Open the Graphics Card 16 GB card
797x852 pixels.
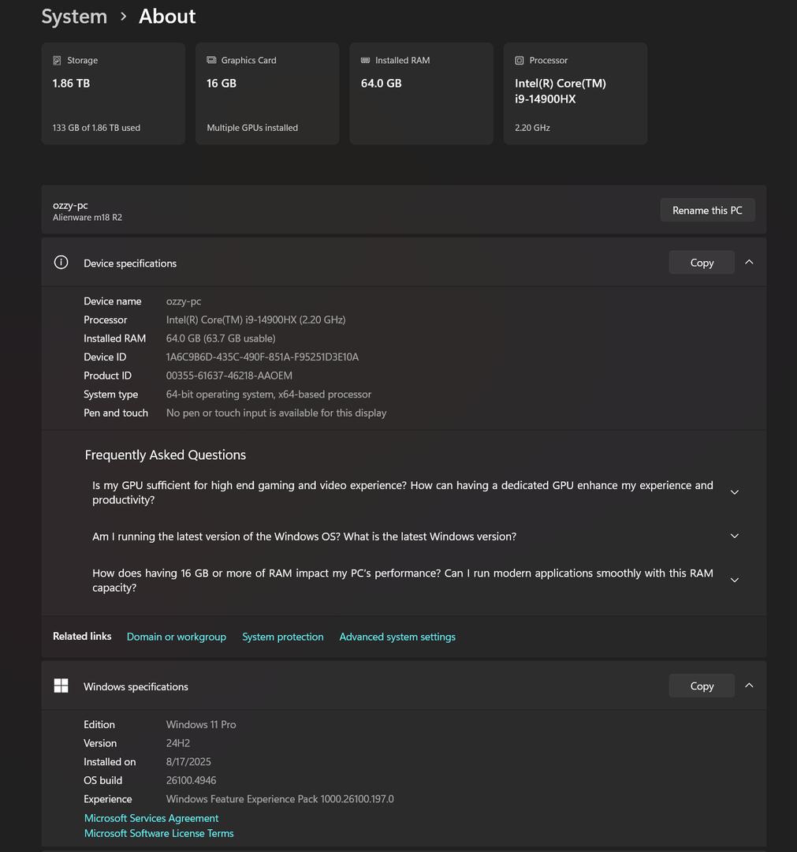[268, 93]
